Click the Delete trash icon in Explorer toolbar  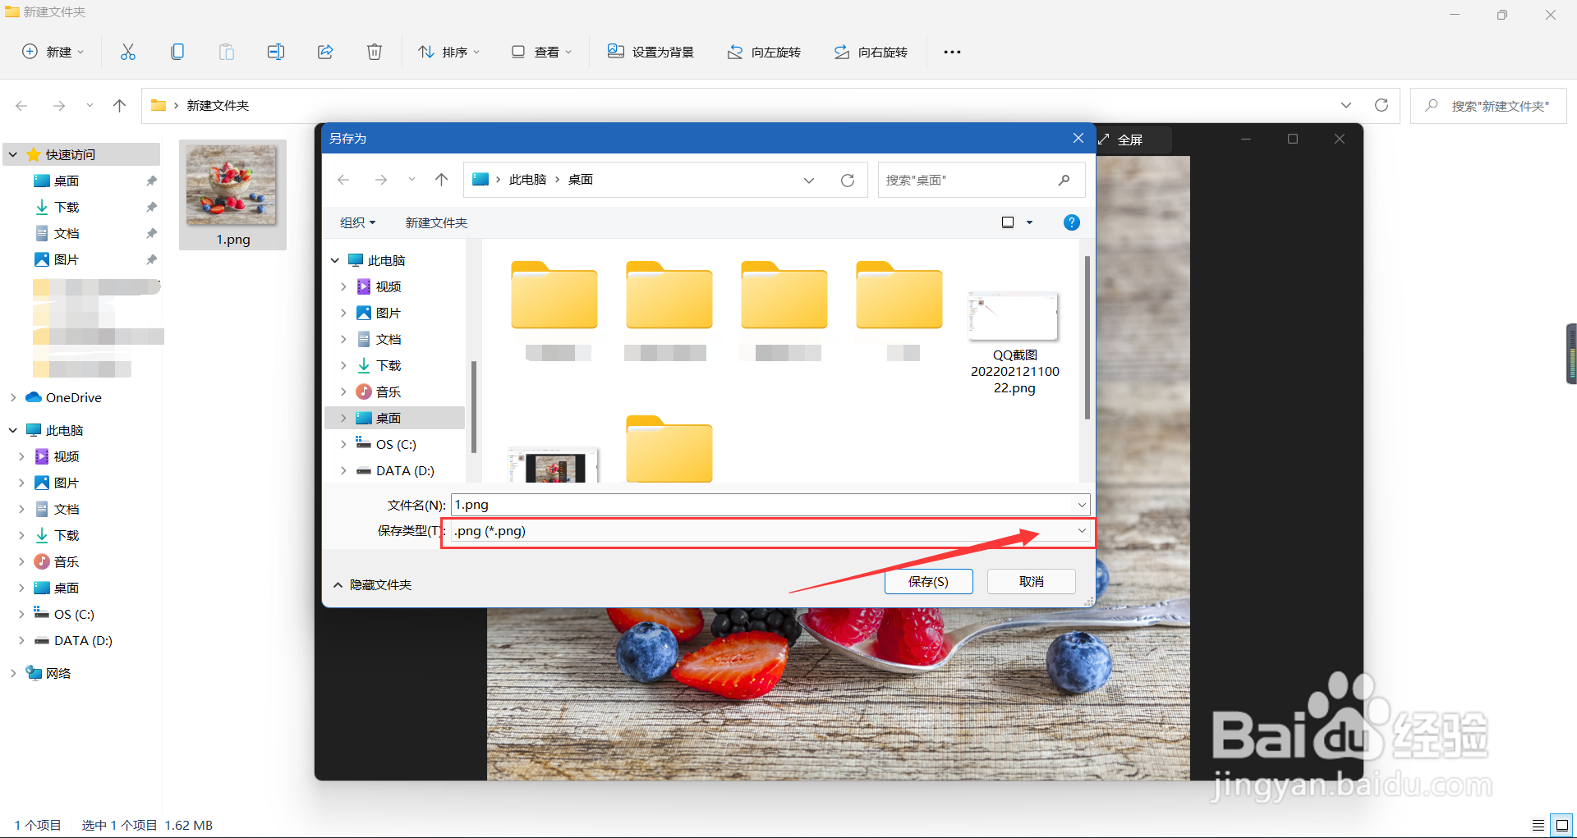coord(375,52)
